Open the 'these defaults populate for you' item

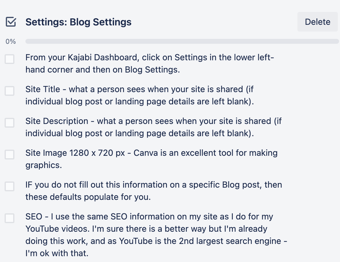click(x=88, y=197)
